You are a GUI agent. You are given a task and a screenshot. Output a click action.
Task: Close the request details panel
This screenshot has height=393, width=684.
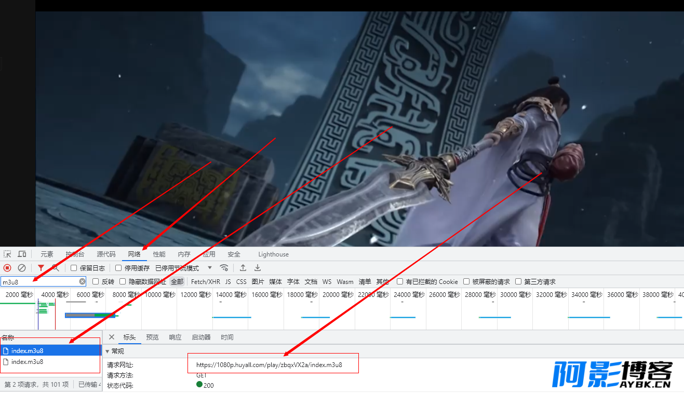pyautogui.click(x=111, y=337)
